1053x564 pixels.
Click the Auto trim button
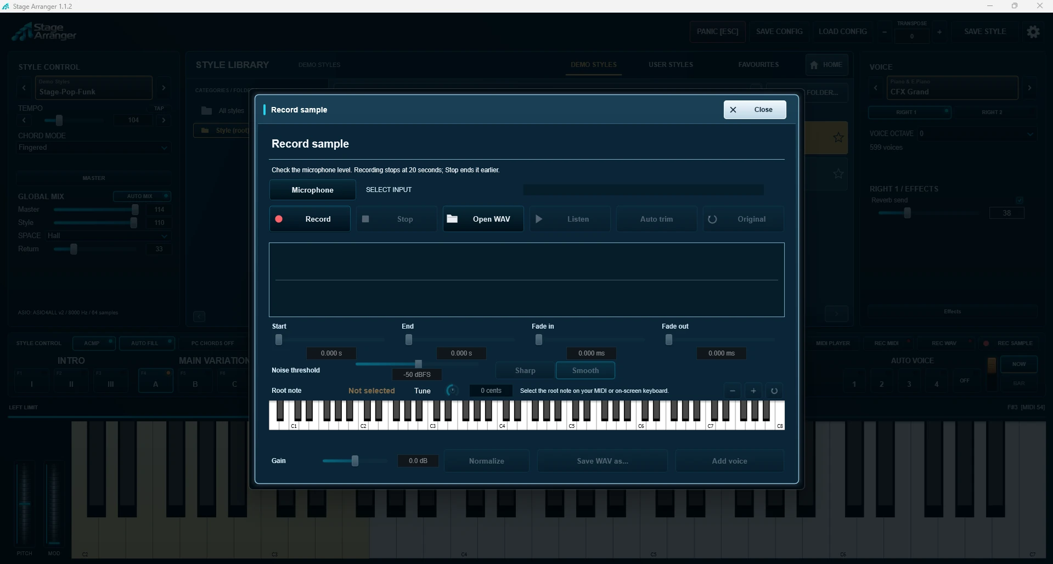[656, 219]
